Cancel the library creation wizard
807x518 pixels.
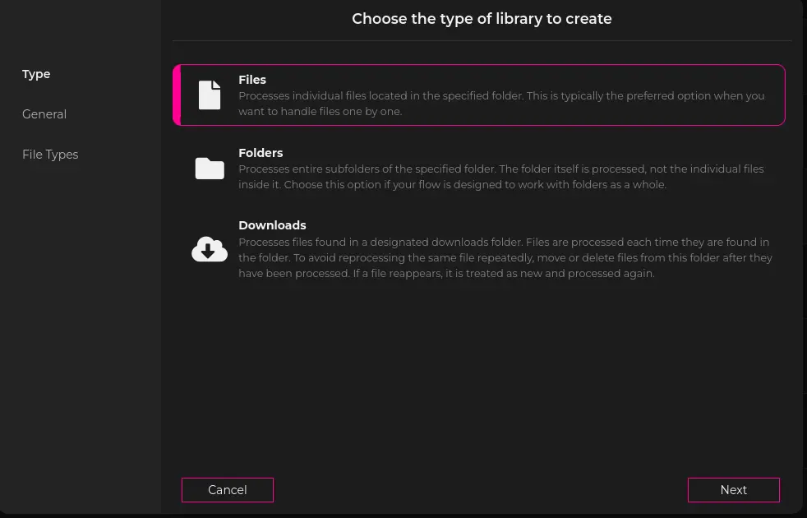click(x=228, y=490)
